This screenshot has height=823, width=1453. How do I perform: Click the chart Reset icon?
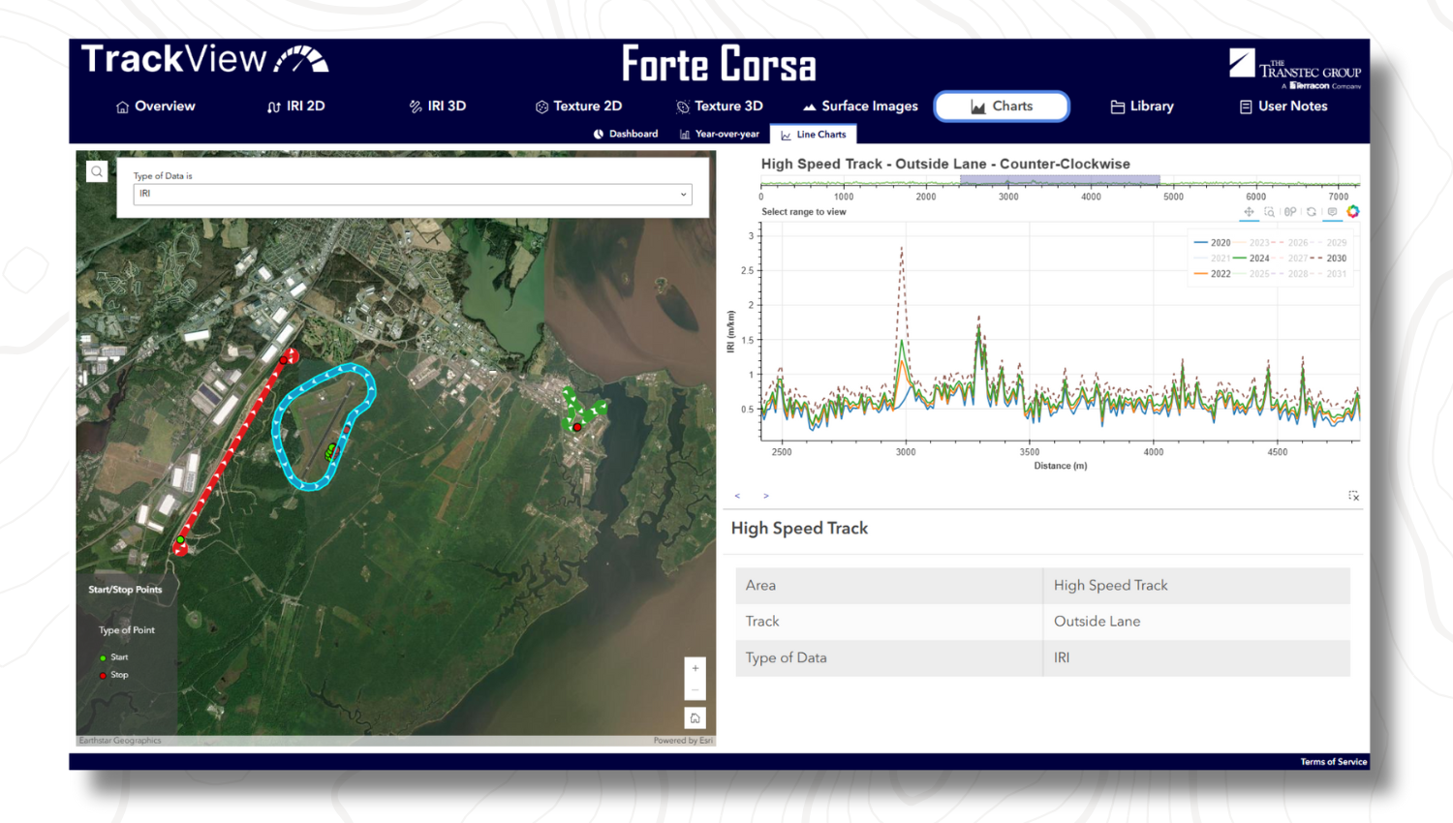pos(1312,211)
